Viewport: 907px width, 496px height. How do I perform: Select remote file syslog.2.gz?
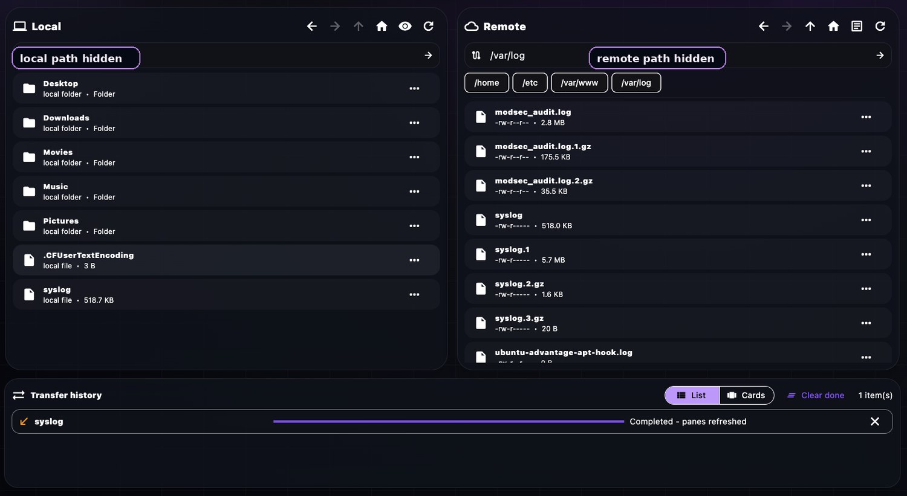point(678,289)
